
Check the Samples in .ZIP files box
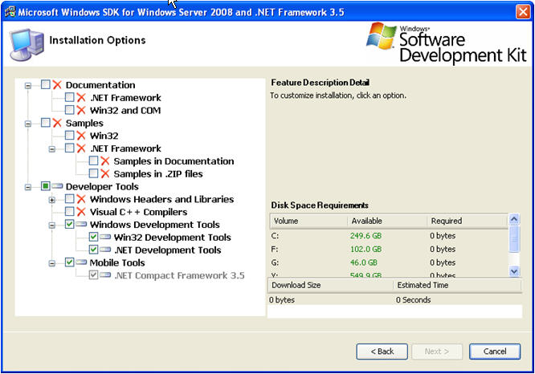pyautogui.click(x=93, y=173)
